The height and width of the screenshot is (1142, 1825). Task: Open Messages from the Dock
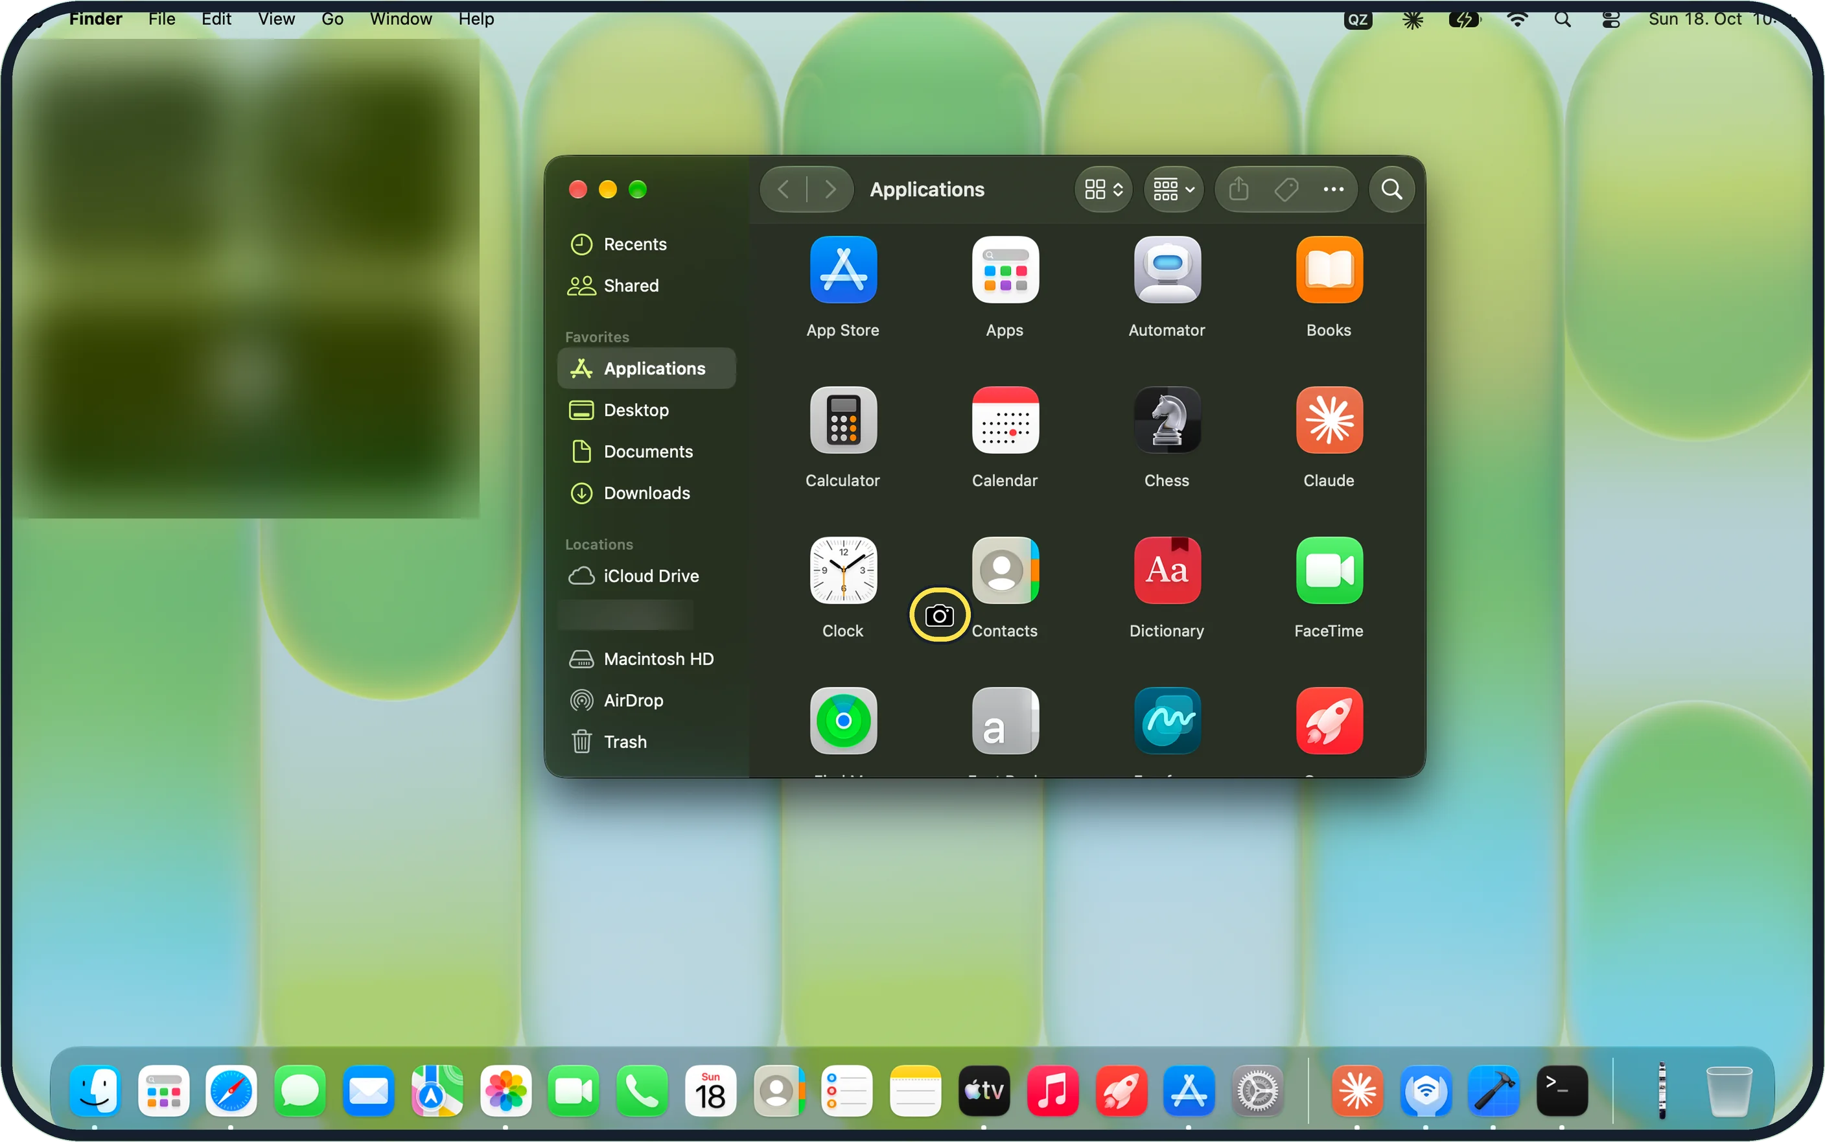(x=300, y=1091)
